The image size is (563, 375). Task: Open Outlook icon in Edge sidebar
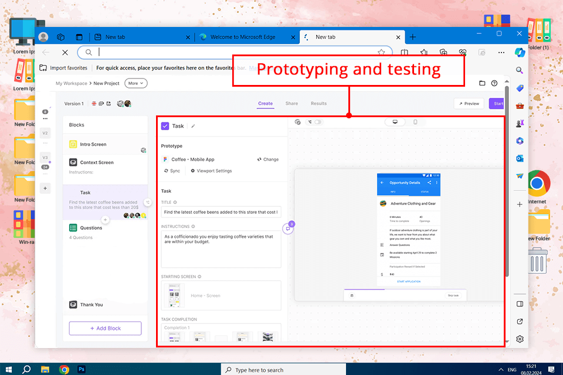click(520, 159)
